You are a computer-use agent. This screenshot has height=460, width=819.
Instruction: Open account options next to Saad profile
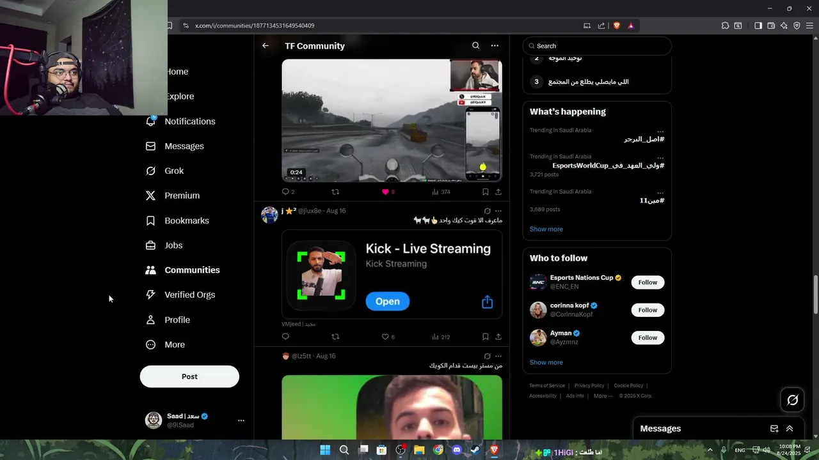pyautogui.click(x=241, y=420)
